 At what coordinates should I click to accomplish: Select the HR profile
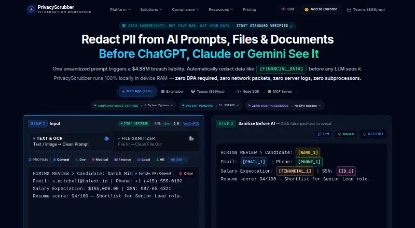[160, 160]
